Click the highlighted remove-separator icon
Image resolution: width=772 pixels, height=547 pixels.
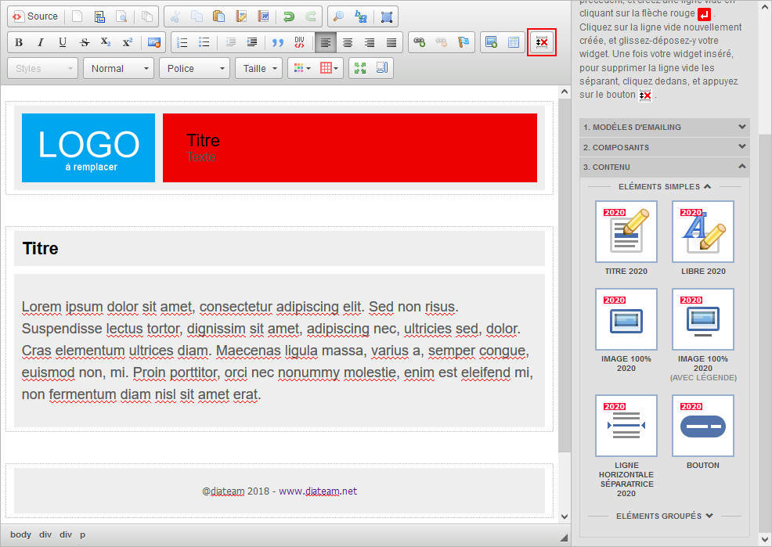pos(542,43)
